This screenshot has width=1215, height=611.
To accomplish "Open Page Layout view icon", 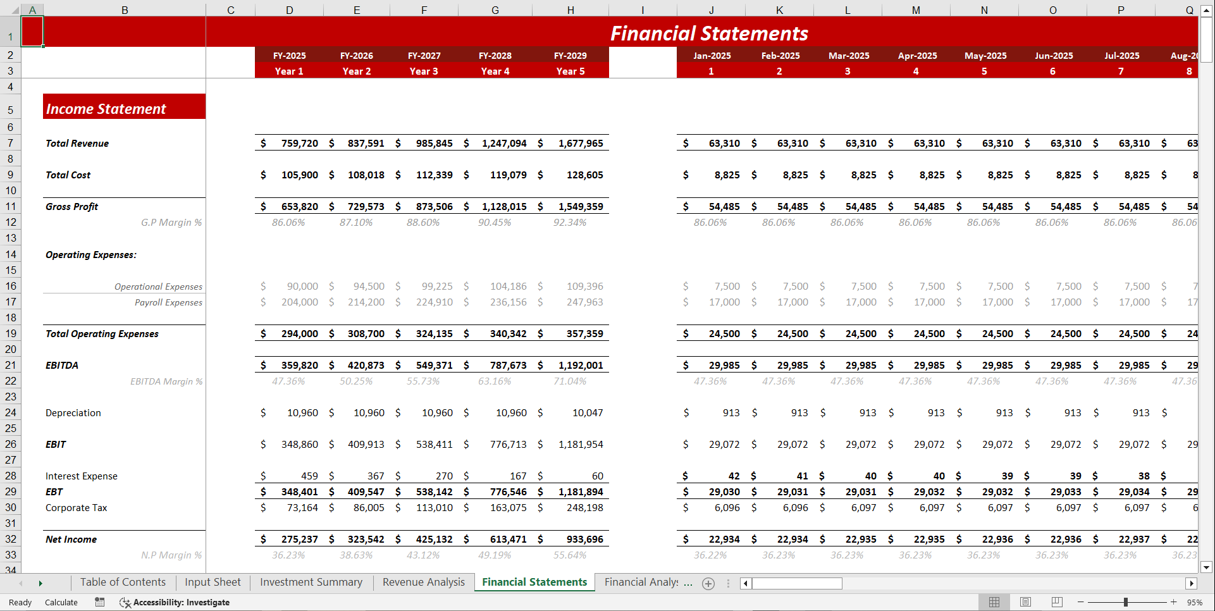I will pyautogui.click(x=1025, y=602).
